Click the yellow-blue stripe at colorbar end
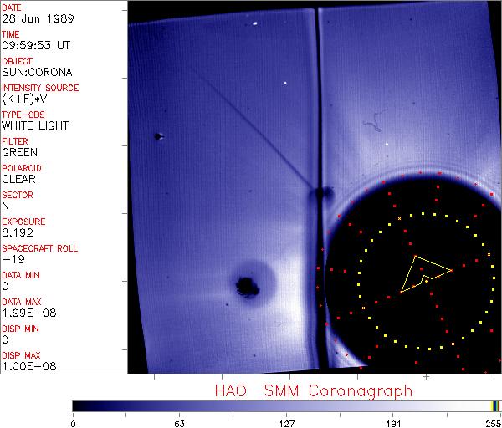Screen dimensions: 502x428 pos(496,405)
